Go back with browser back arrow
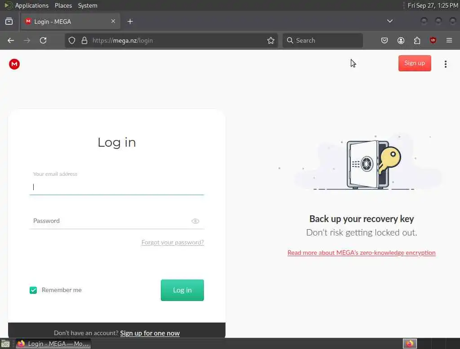This screenshot has width=460, height=349. point(11,40)
